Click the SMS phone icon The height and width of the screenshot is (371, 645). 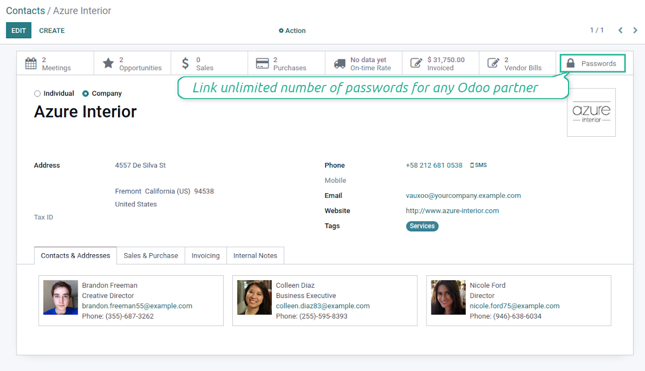pyautogui.click(x=472, y=165)
